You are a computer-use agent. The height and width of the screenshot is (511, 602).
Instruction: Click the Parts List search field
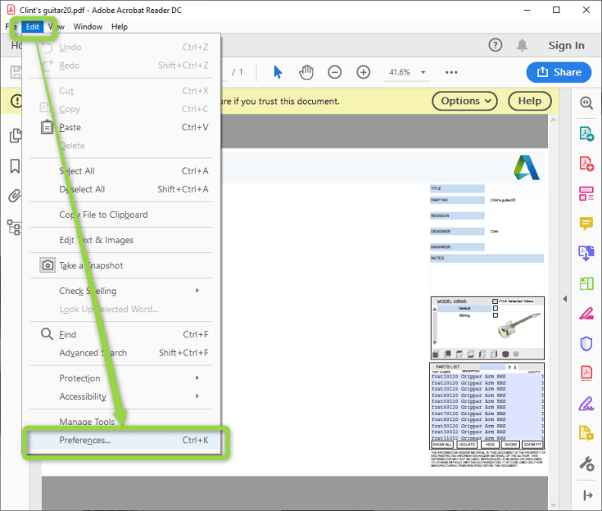(x=492, y=367)
